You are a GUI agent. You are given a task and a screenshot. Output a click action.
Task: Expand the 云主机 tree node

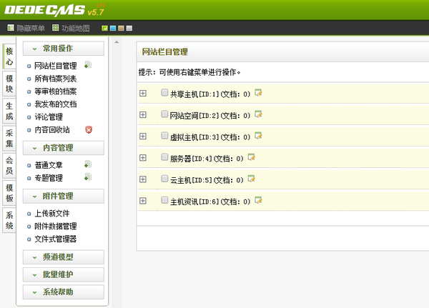click(143, 179)
